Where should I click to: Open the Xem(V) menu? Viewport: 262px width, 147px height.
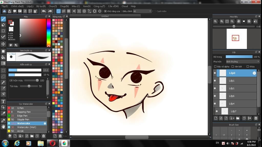(87, 6)
